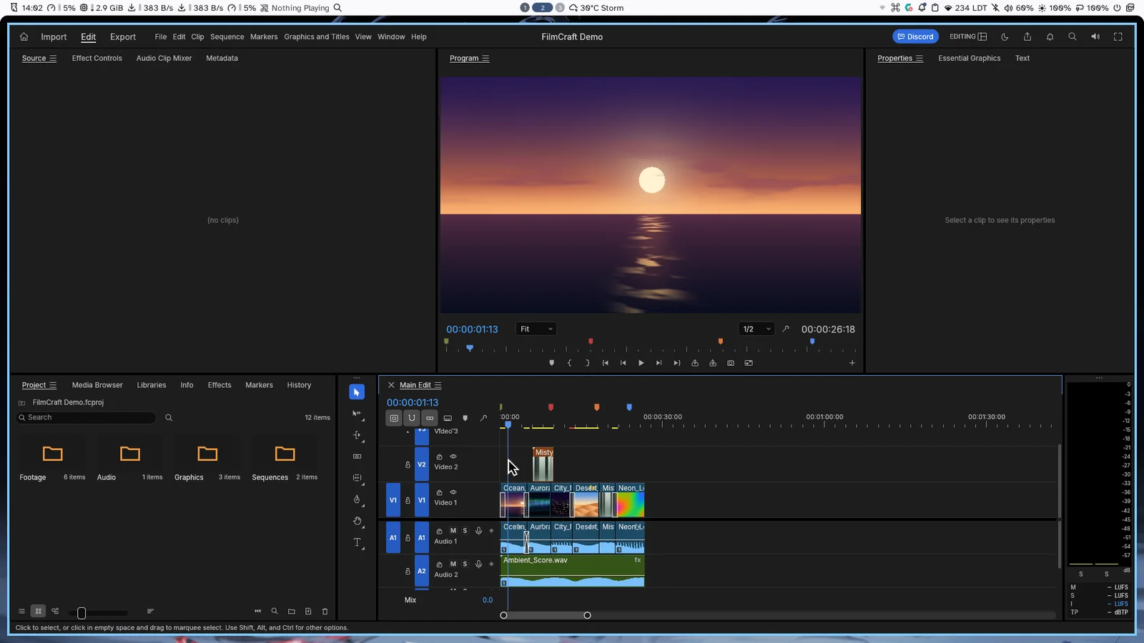1144x643 pixels.
Task: Open the Program panel menu
Action: pos(485,59)
